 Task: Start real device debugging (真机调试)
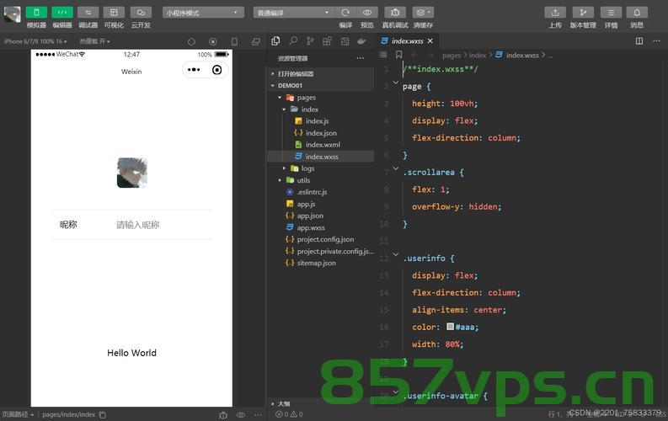[x=395, y=13]
